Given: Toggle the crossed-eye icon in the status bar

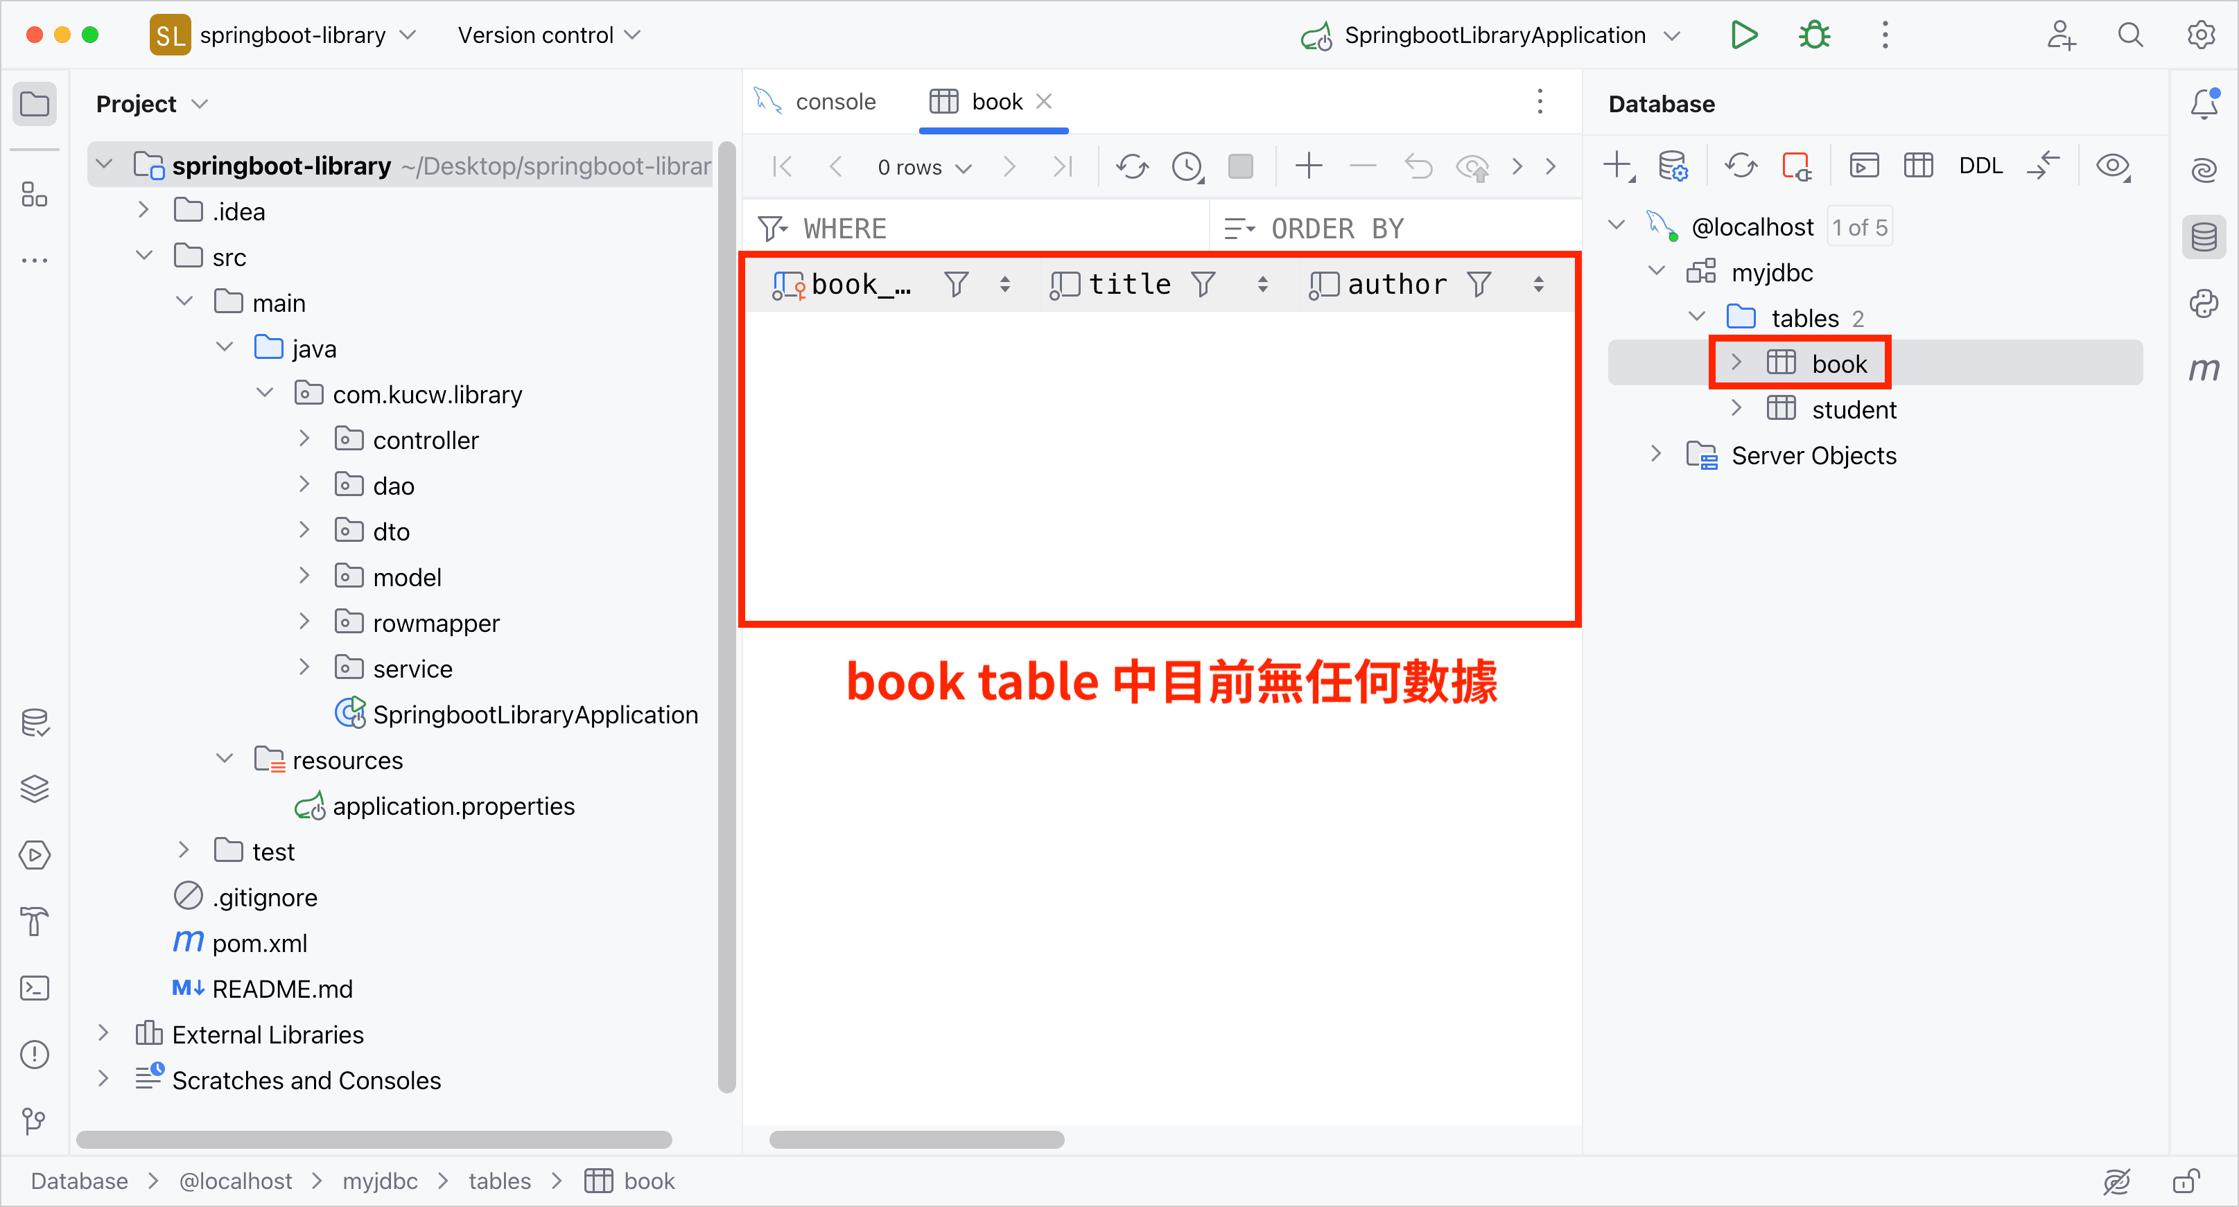Looking at the screenshot, I should 2116,1181.
